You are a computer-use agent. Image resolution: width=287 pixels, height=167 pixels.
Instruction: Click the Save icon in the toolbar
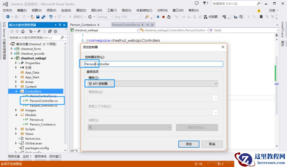pyautogui.click(x=38, y=17)
